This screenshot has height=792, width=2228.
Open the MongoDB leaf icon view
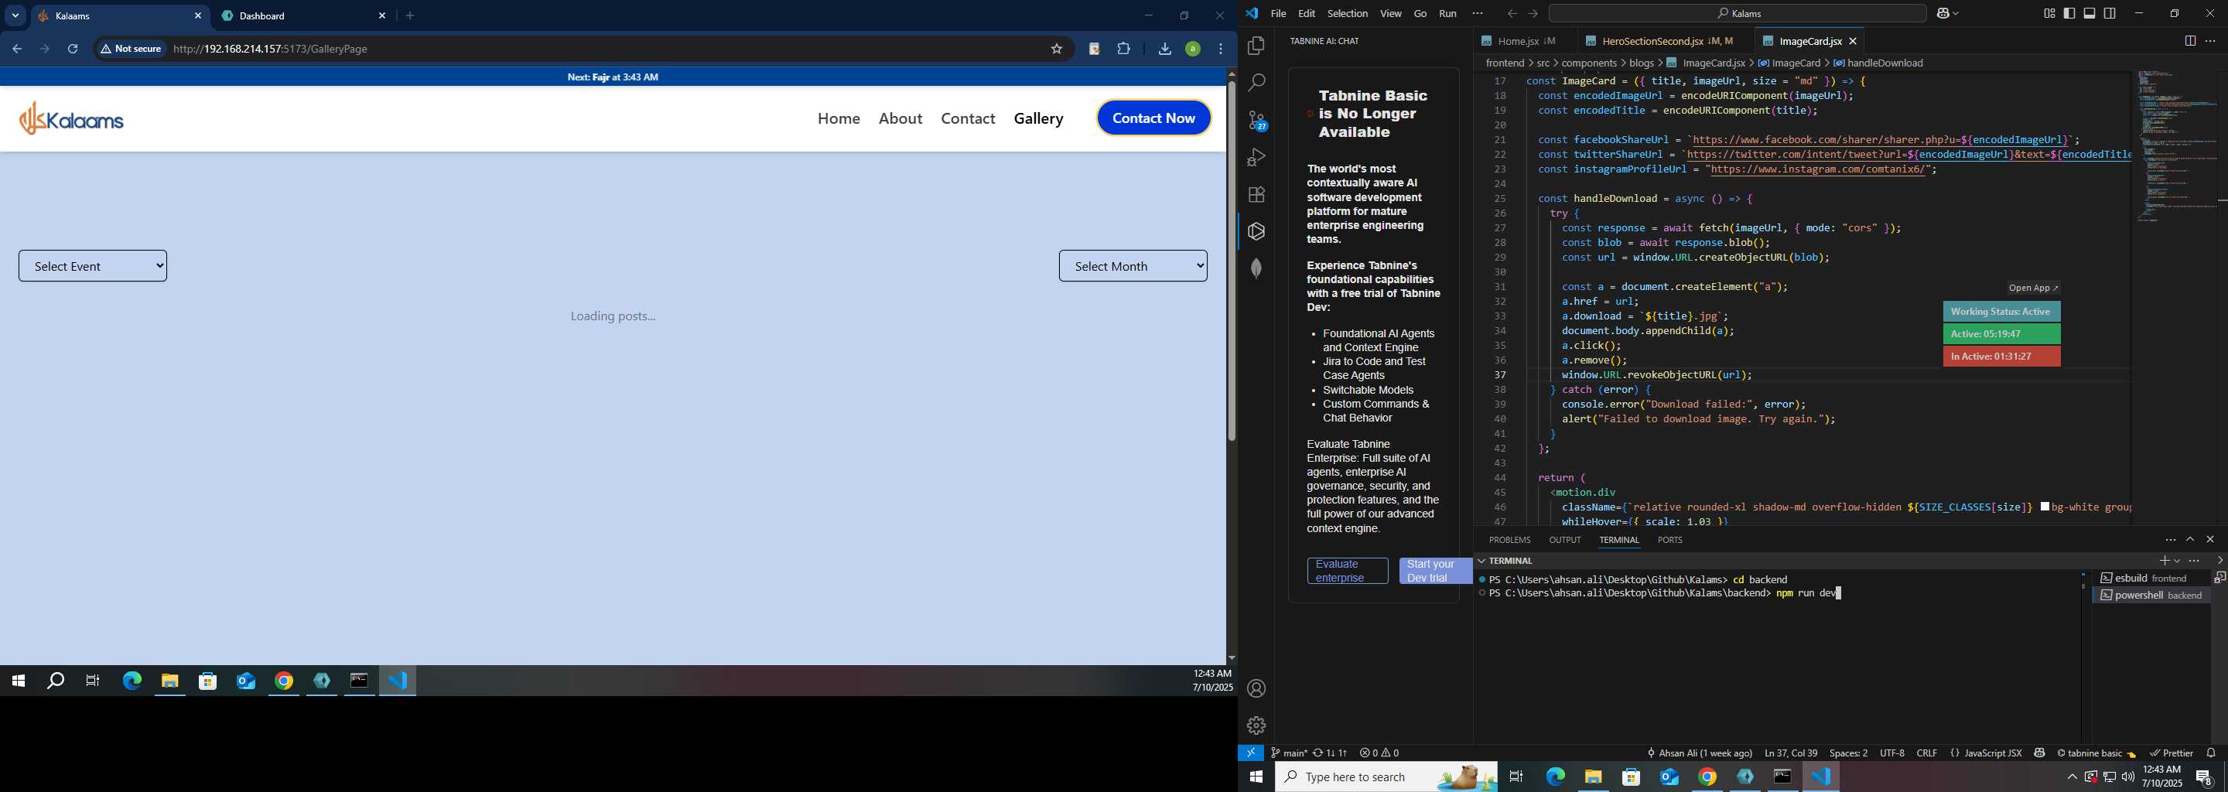click(x=1256, y=269)
